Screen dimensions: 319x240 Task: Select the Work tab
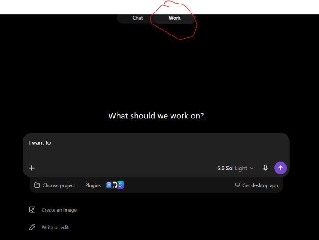[x=175, y=18]
